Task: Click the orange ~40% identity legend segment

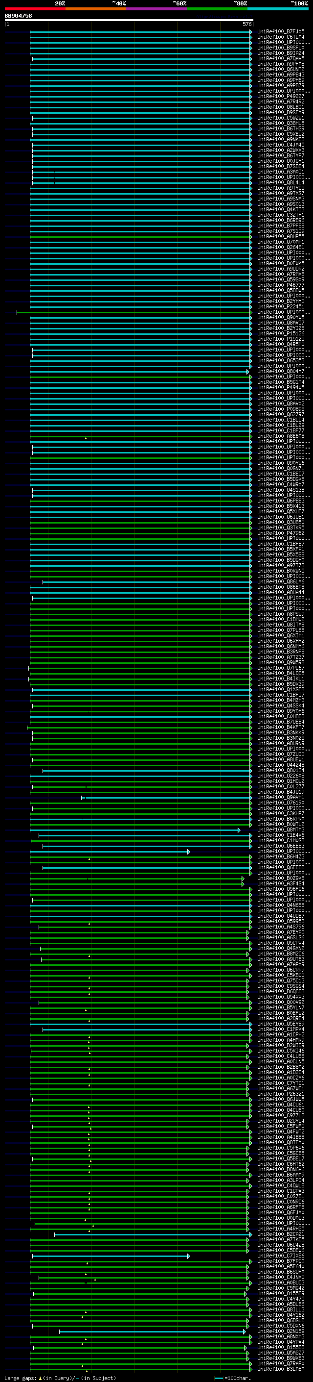Action: [96, 9]
